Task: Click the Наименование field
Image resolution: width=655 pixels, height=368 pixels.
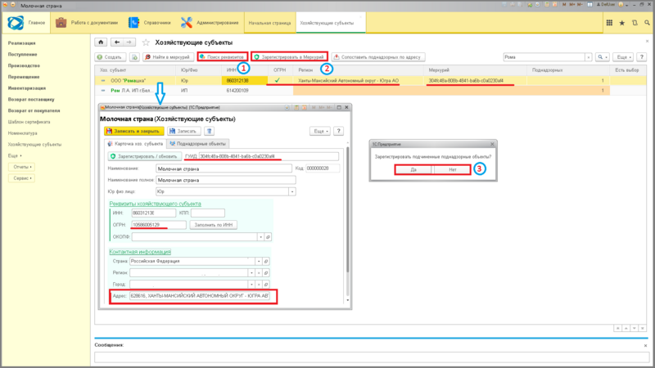Action: pyautogui.click(x=224, y=168)
